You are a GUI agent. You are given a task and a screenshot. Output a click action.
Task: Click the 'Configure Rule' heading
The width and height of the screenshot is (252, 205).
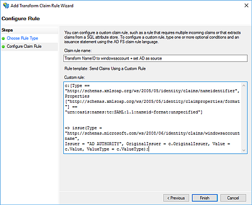[x=21, y=19]
